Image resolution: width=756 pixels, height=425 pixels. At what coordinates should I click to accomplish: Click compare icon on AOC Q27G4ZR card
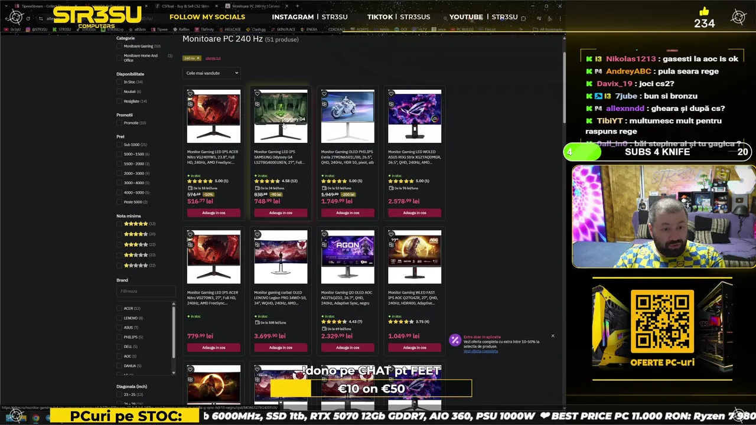(x=391, y=244)
